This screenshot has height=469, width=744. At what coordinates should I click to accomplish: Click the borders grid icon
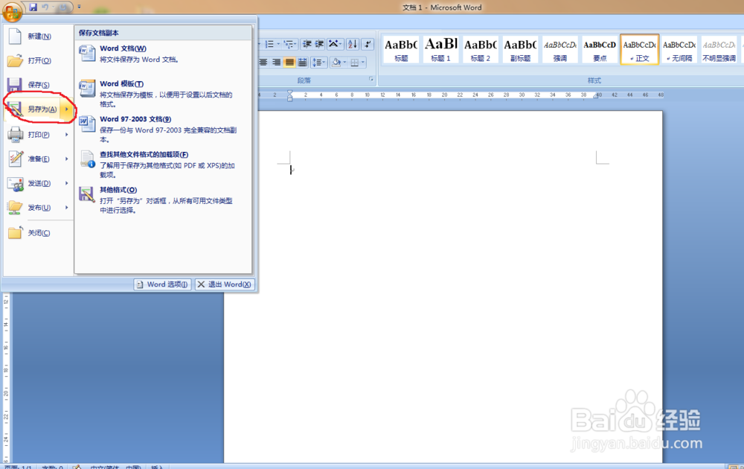coord(354,63)
